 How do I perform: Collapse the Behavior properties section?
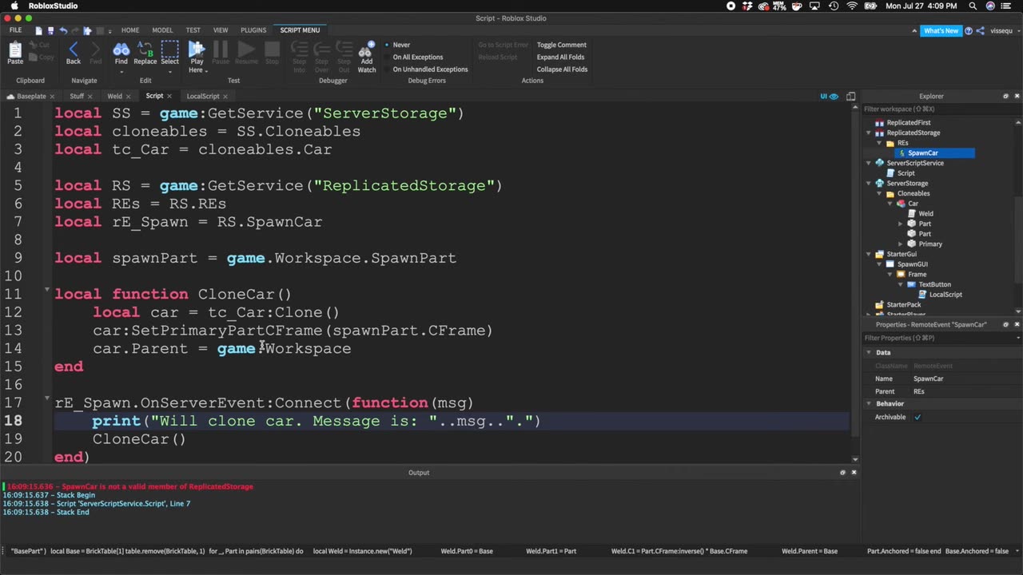pos(870,404)
